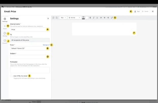Click the 'All recipients of this prize' field
This screenshot has height=103, width=158.
(30, 40)
